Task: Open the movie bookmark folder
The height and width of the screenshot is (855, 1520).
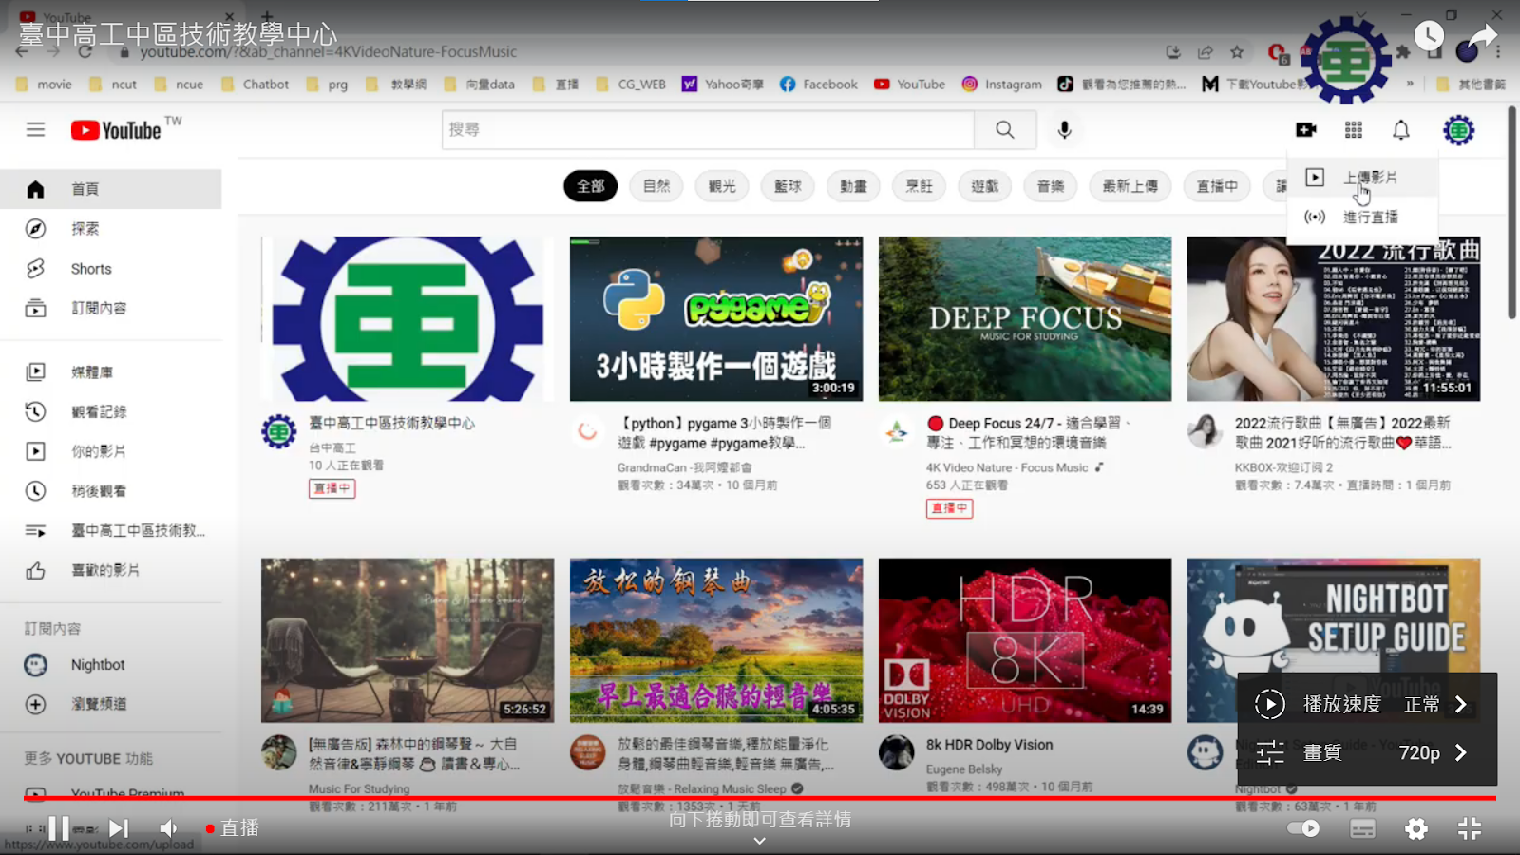Action: pos(44,85)
